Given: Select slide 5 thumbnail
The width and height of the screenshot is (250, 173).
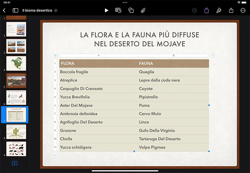Looking at the screenshot, I should [x=16, y=81].
